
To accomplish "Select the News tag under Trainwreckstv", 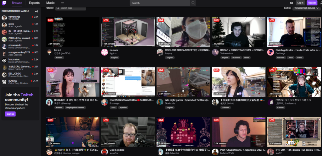I will 247,58.
